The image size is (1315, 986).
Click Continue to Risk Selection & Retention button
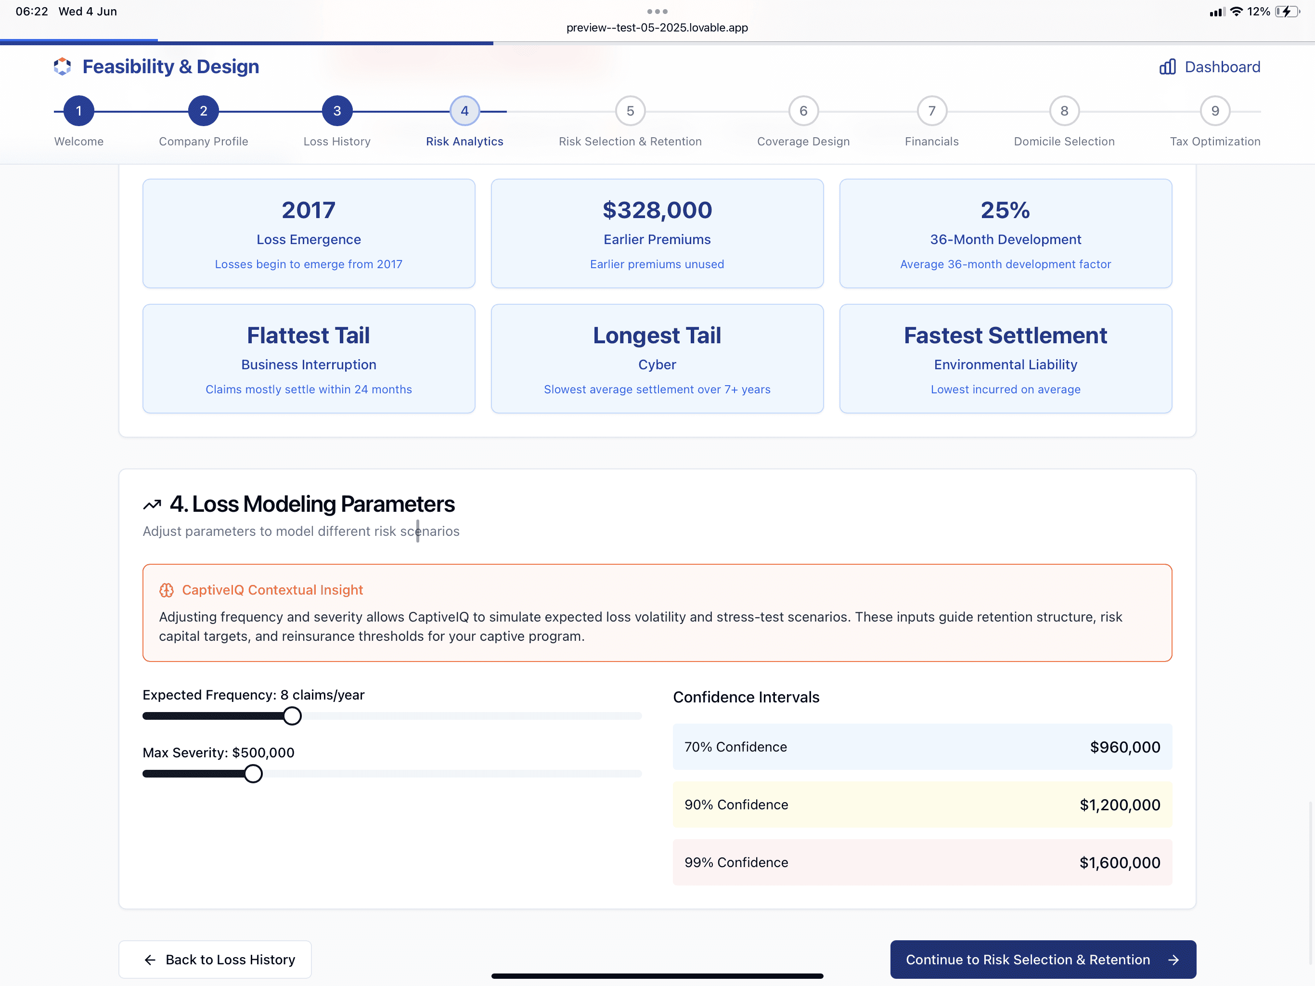[1043, 959]
